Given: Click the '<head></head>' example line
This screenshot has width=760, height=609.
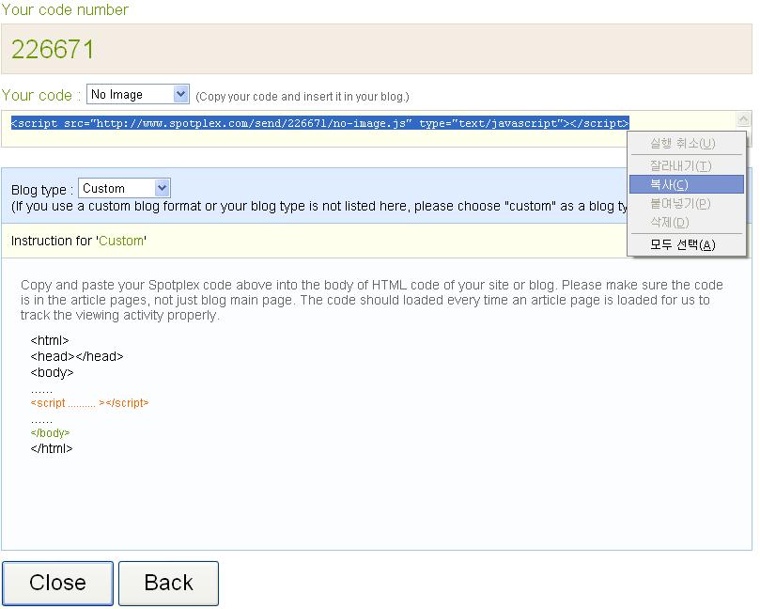Looking at the screenshot, I should [77, 356].
